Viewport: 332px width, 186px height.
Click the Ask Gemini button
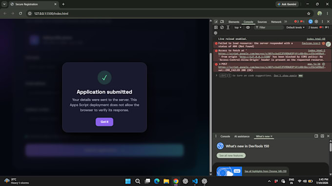click(287, 4)
